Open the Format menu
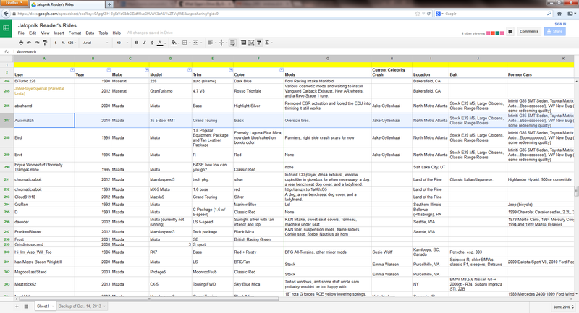 tap(75, 33)
